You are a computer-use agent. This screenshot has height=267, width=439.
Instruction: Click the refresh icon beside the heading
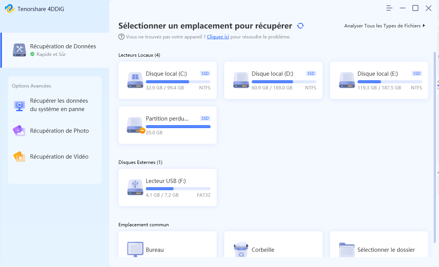(300, 26)
